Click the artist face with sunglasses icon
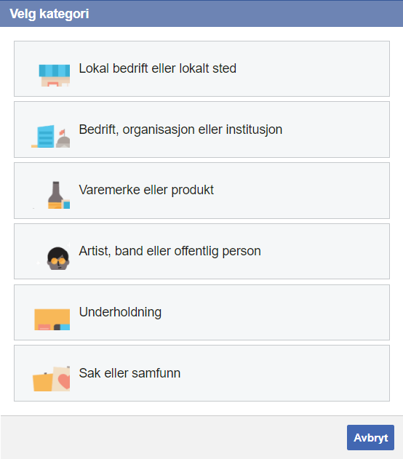This screenshot has height=459, width=403. point(58,258)
